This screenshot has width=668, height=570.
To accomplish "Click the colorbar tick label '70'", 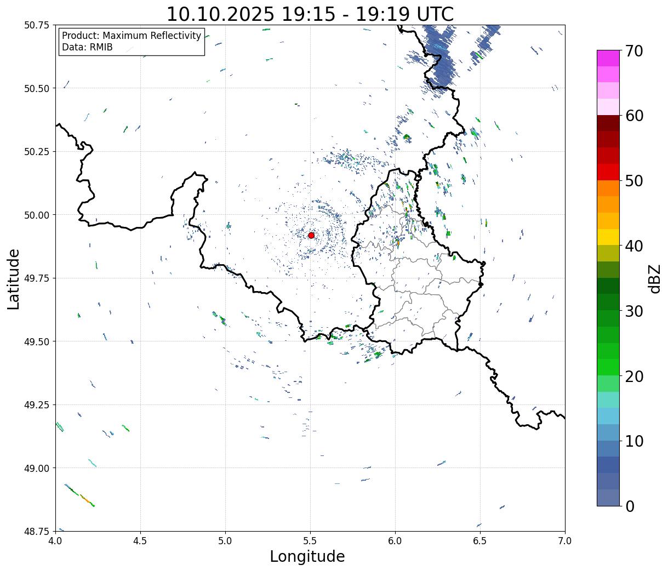I will pos(634,51).
